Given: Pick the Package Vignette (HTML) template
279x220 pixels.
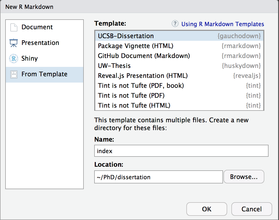Looking at the screenshot, I should coord(136,46).
